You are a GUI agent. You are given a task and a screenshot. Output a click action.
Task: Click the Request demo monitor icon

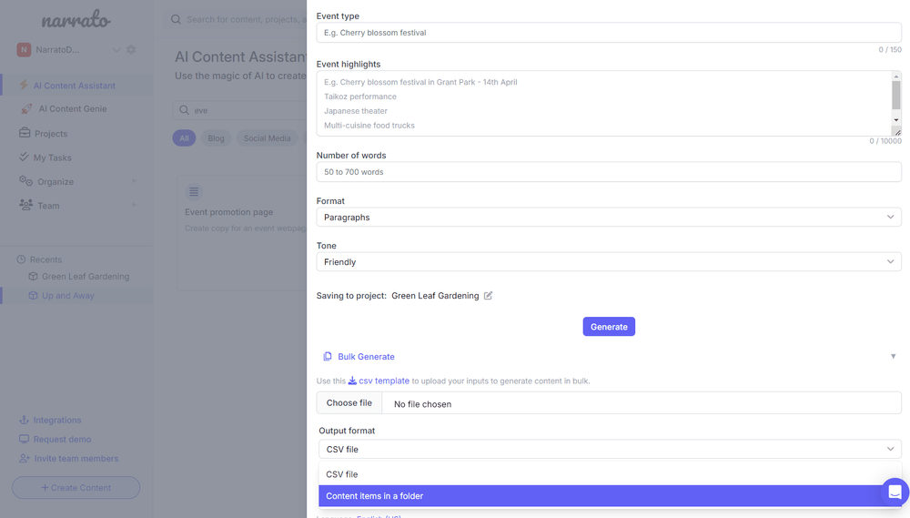coord(24,439)
